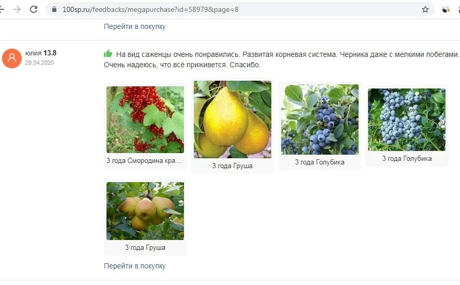
Task: Open the red currant Смородина thumbnail
Action: [145, 120]
